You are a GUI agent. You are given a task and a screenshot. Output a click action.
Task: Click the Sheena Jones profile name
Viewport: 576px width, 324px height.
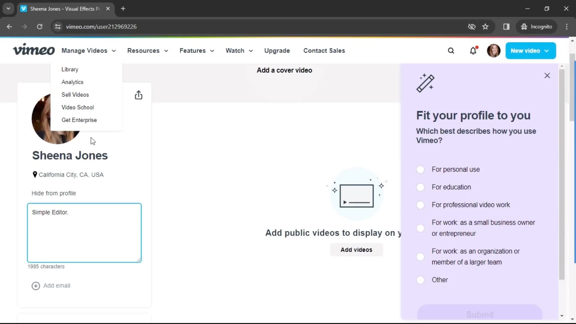point(70,155)
